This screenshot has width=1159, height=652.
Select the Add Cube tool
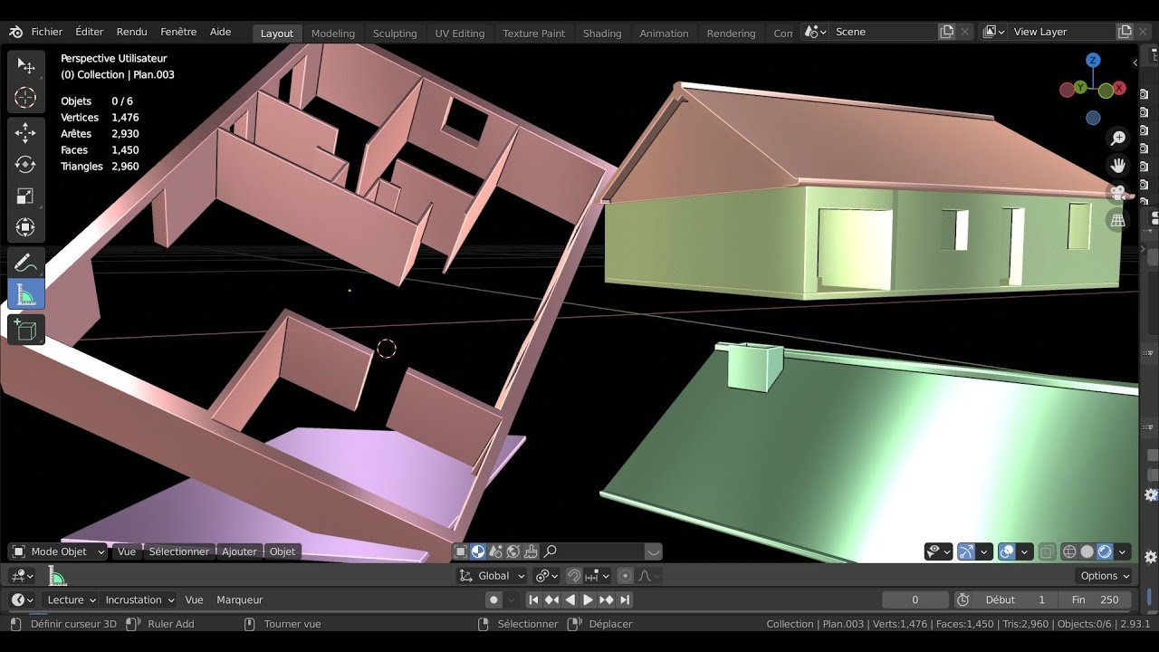25,330
